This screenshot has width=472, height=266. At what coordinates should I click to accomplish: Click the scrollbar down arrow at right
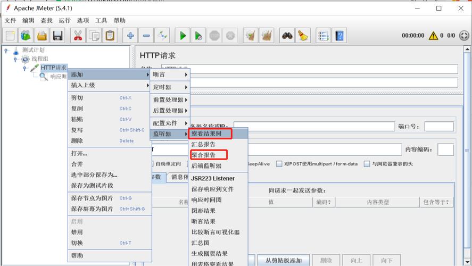pos(467,262)
